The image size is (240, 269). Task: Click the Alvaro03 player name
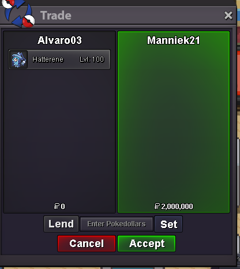(x=59, y=40)
